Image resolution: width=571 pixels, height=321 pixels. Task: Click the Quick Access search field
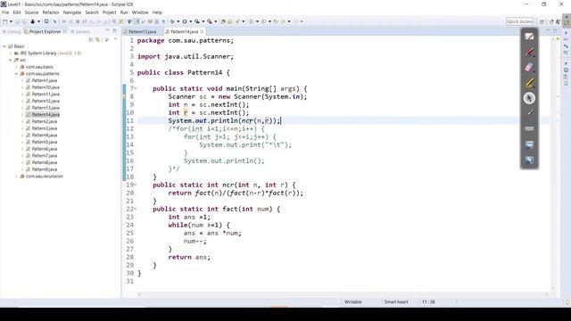(519, 21)
